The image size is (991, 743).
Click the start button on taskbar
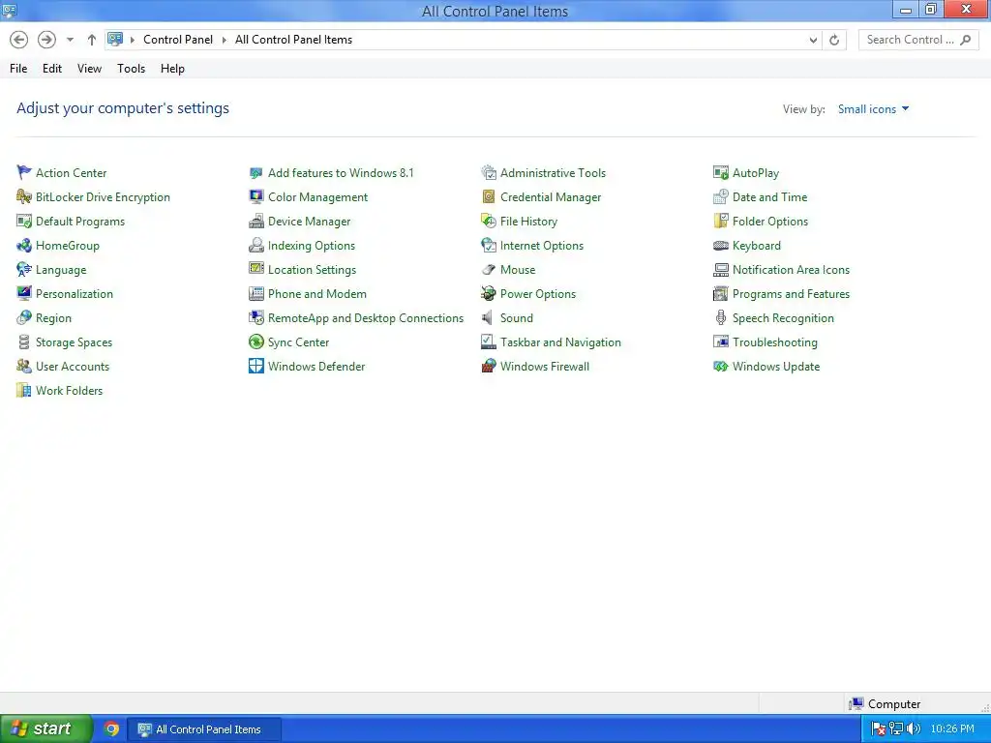46,728
